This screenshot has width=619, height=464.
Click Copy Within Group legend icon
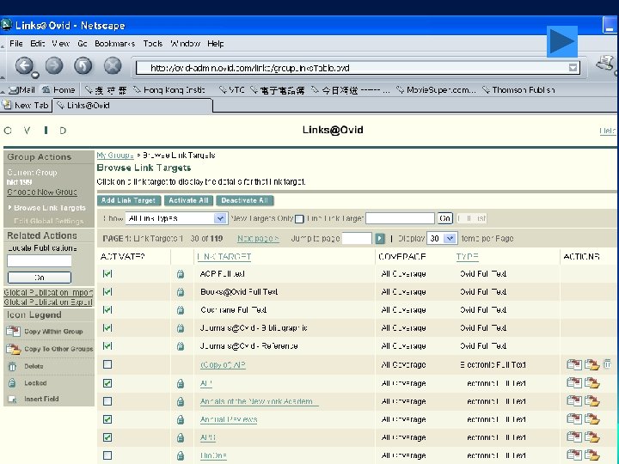pos(13,331)
